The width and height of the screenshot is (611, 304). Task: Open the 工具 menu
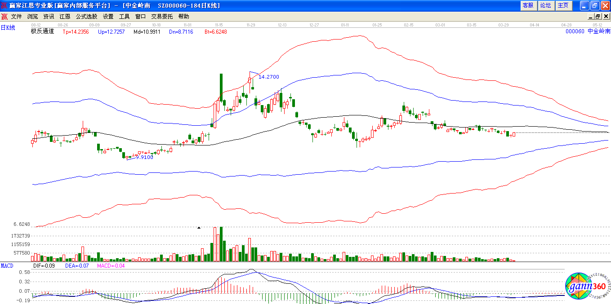124,16
